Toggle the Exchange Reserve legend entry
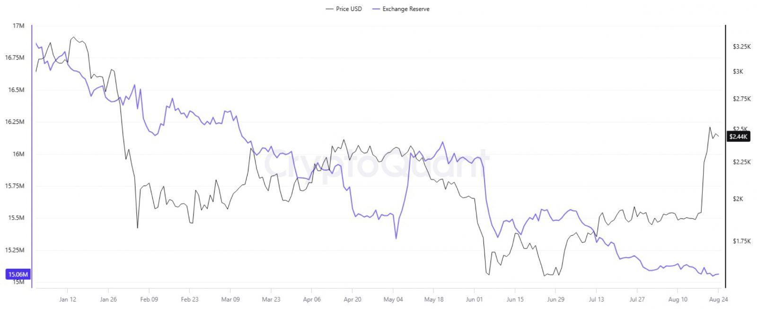 (x=401, y=9)
